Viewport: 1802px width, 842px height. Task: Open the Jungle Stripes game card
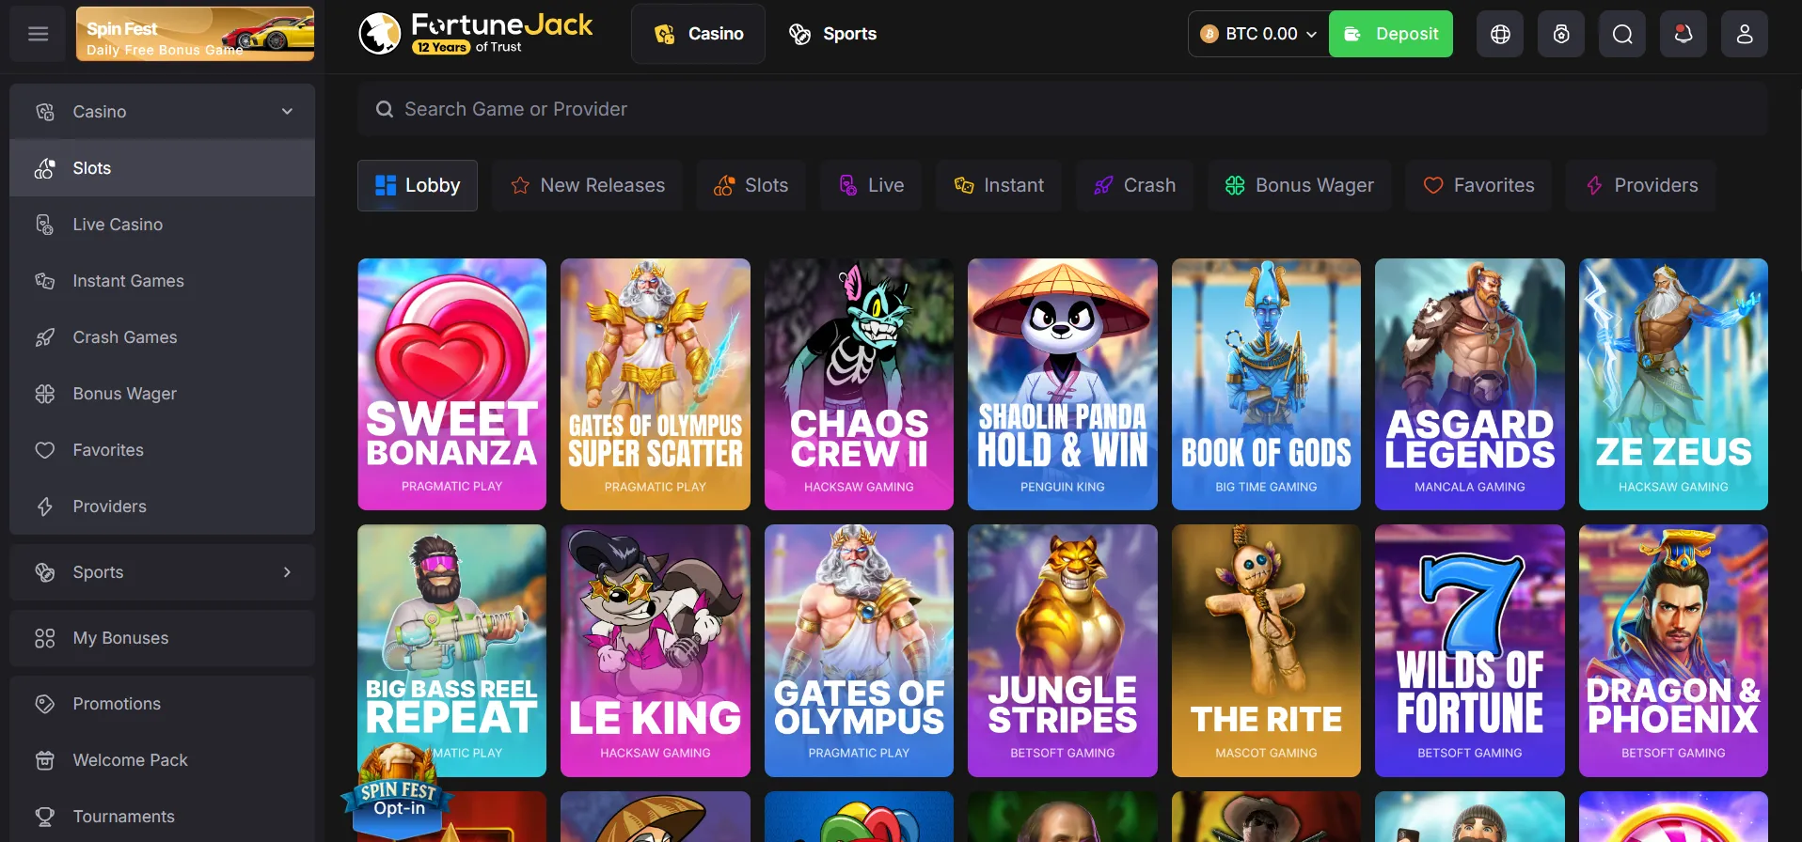[1063, 650]
